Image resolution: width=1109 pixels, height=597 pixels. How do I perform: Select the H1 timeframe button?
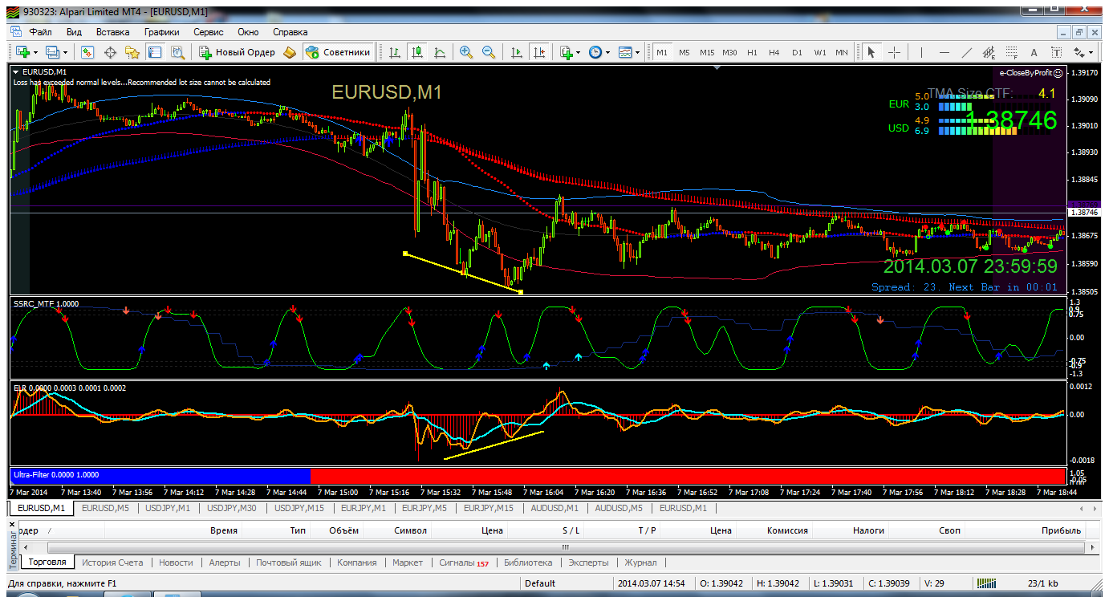752,52
